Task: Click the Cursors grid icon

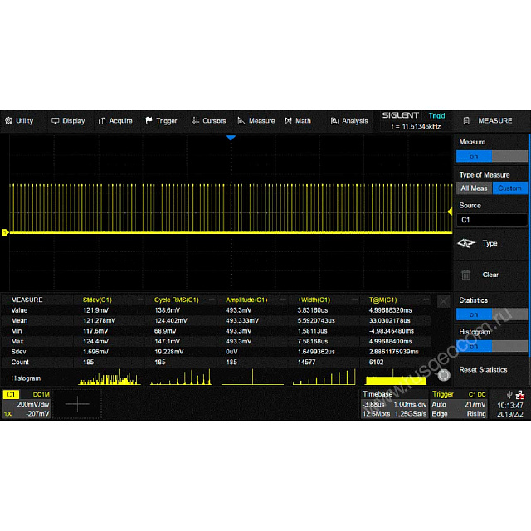Action: (196, 121)
